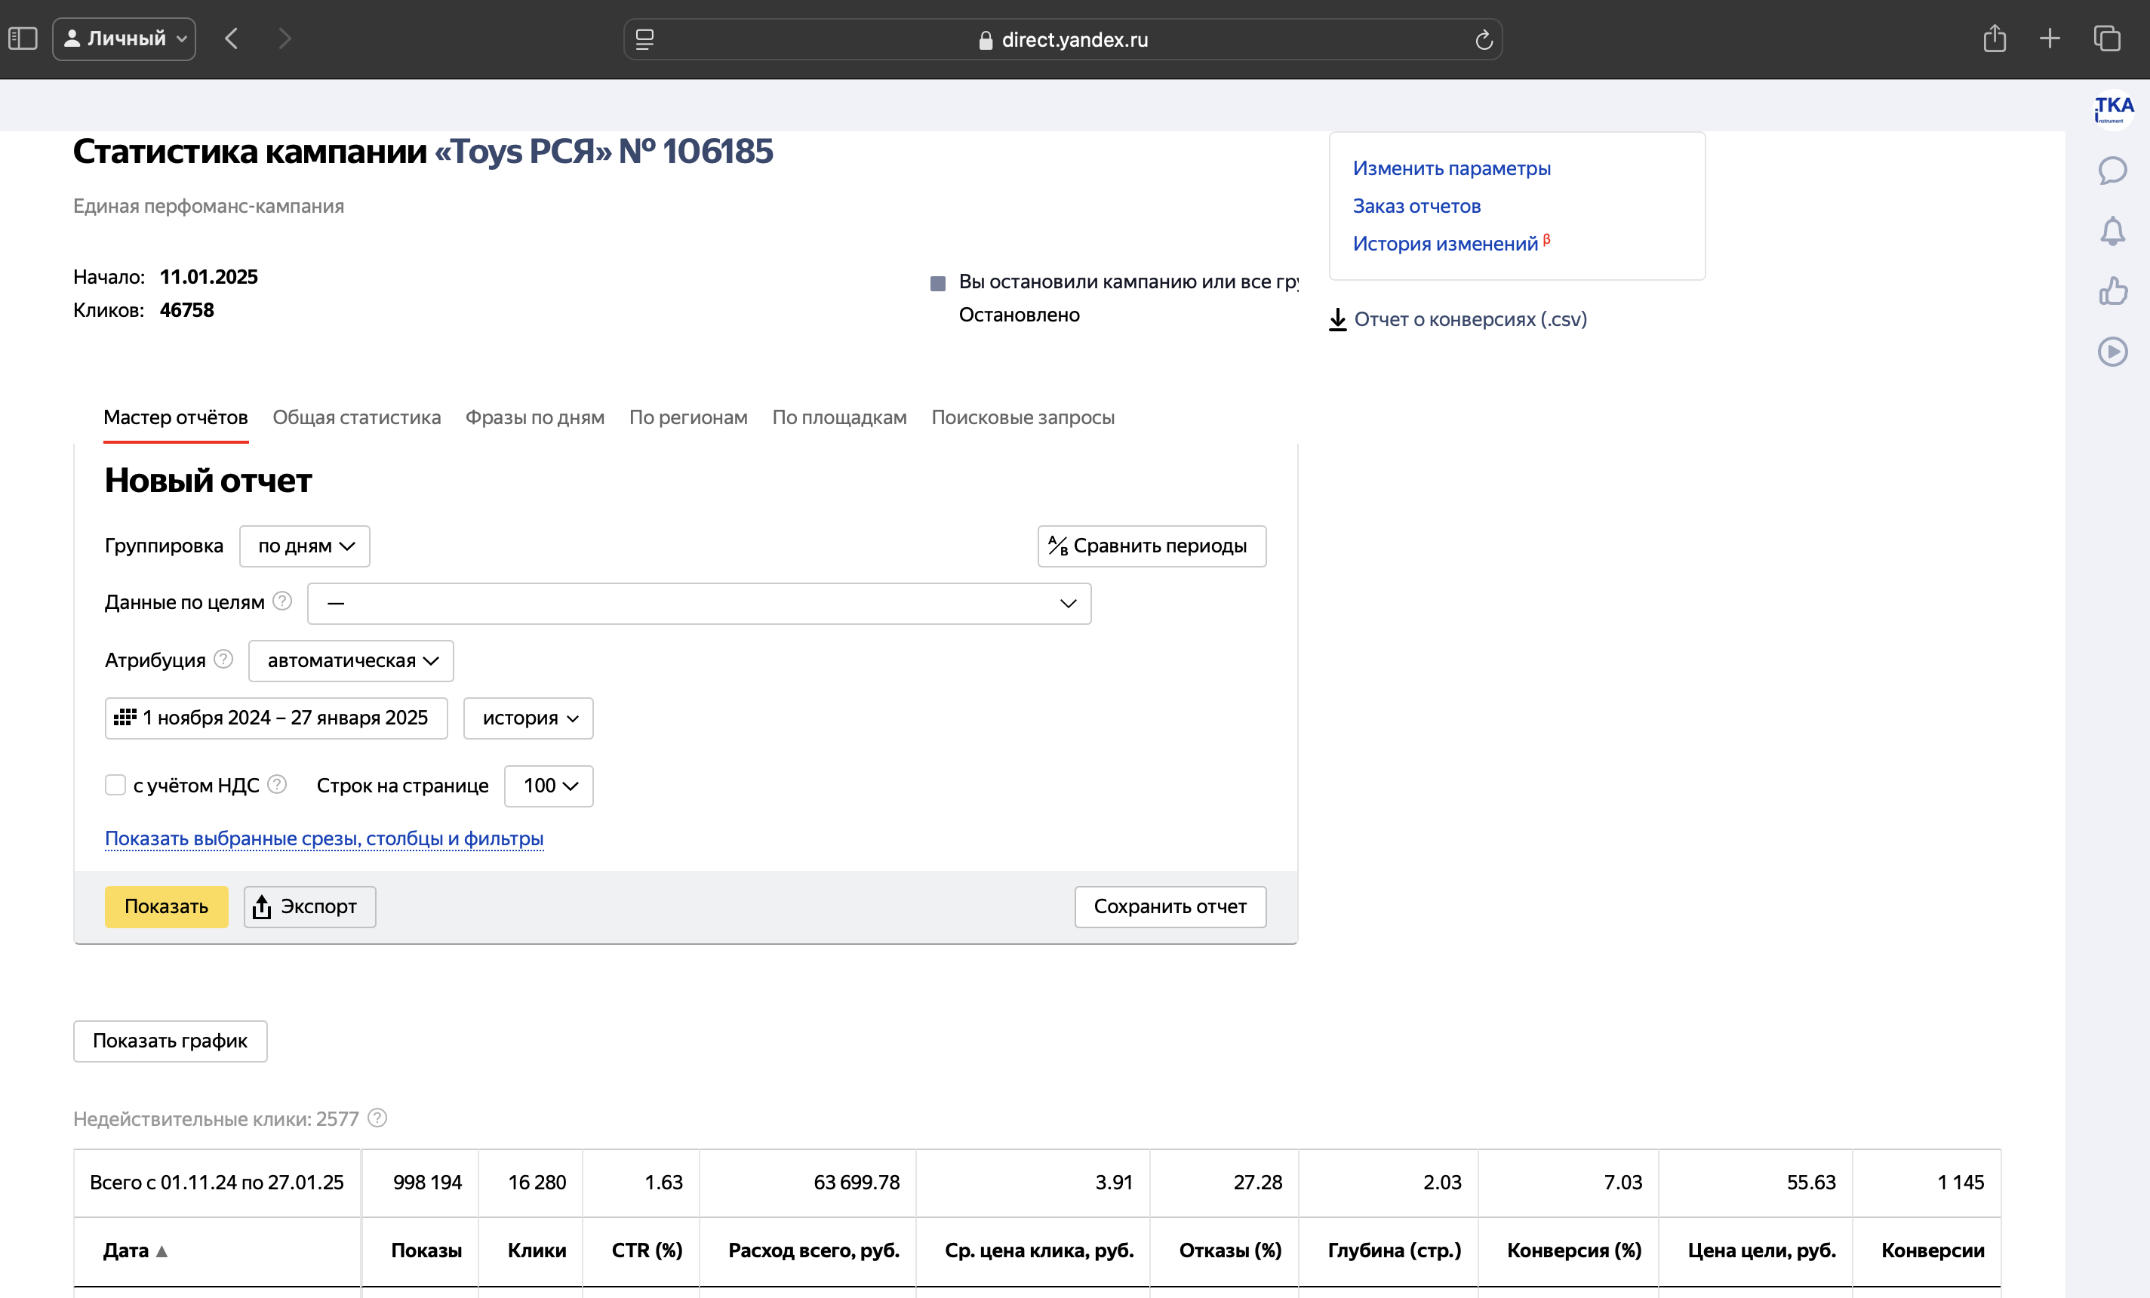The height and width of the screenshot is (1298, 2150).
Task: Open the chat bubble icon in sidebar
Action: click(x=2112, y=170)
